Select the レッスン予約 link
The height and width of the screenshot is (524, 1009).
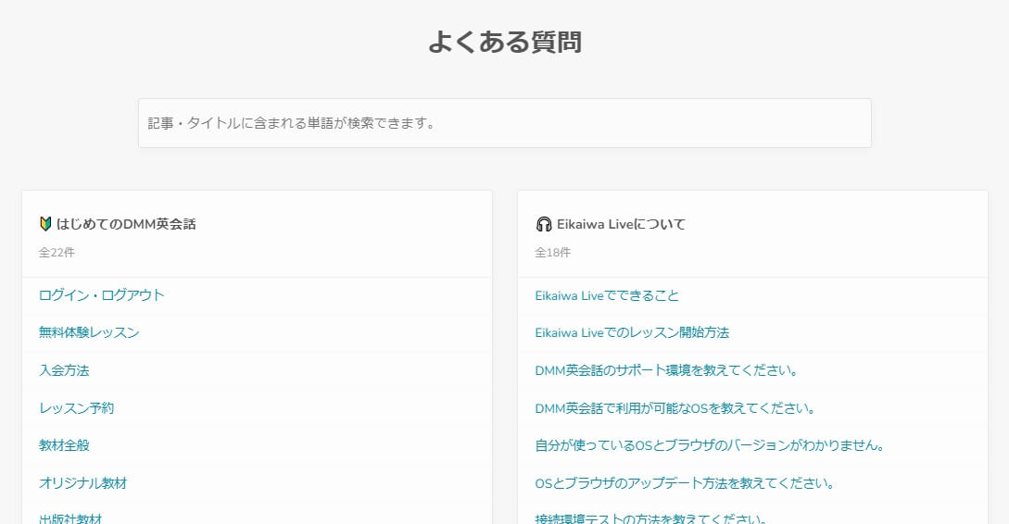77,407
